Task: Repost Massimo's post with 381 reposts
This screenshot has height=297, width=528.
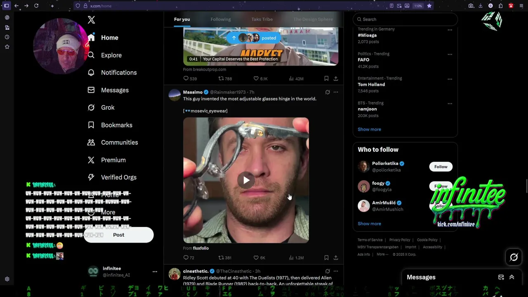Action: tap(225, 257)
